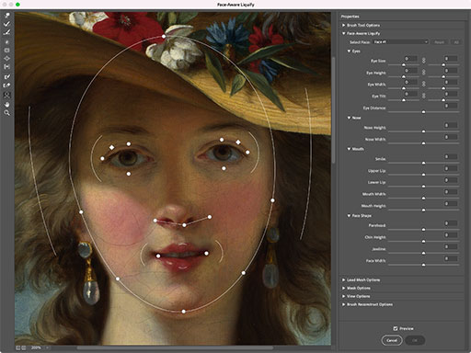Click the Smile slider handle
The height and width of the screenshot is (353, 471).
pyautogui.click(x=423, y=163)
